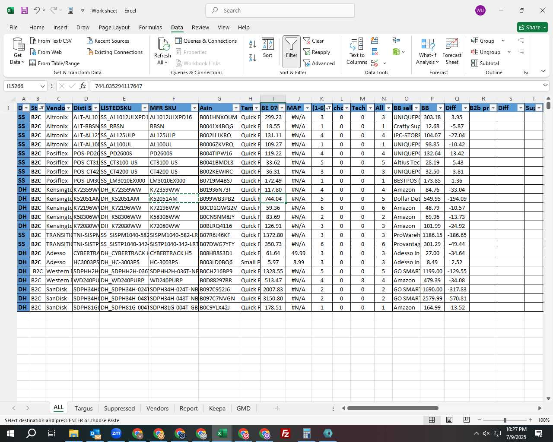
Task: Expand the Group dropdown arrow
Action: pyautogui.click(x=503, y=41)
